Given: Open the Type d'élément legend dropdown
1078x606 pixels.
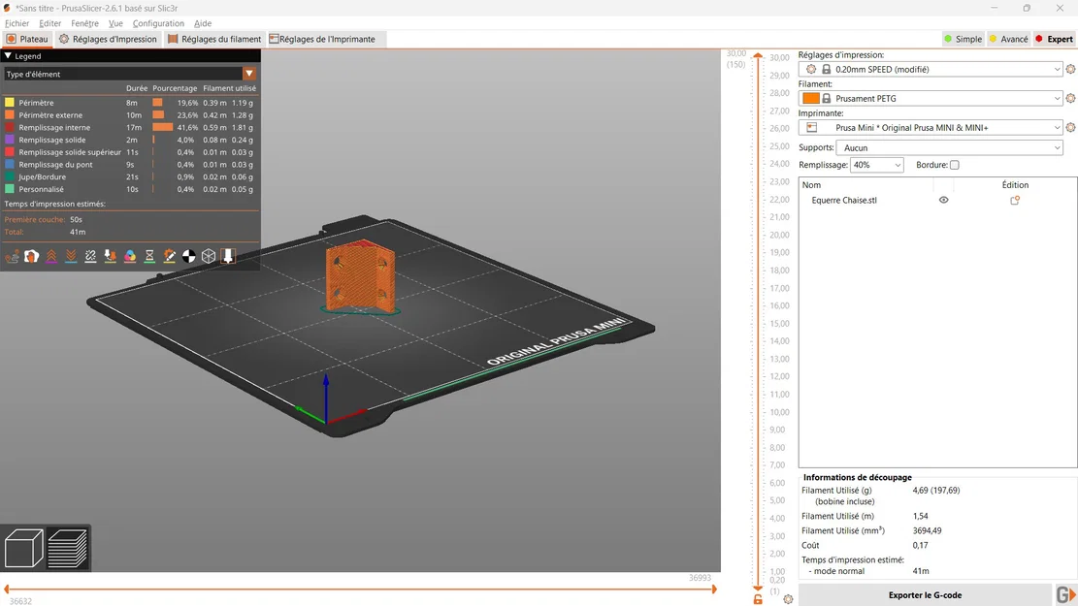Looking at the screenshot, I should pos(249,74).
